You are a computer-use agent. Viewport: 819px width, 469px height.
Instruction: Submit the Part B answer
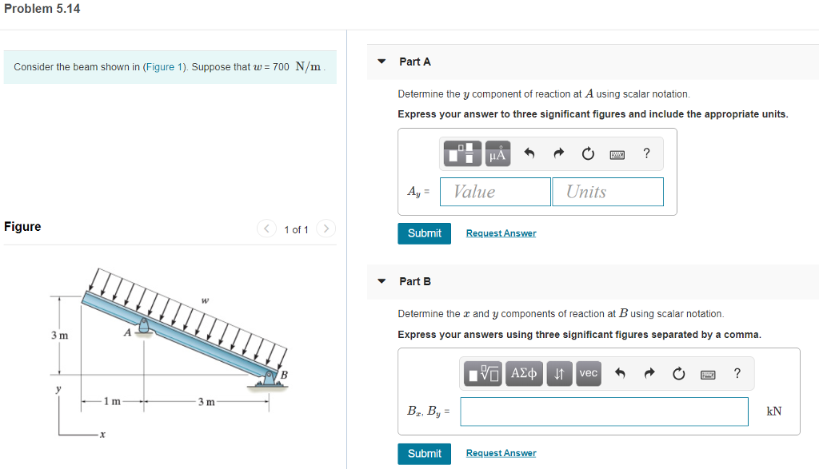click(424, 453)
